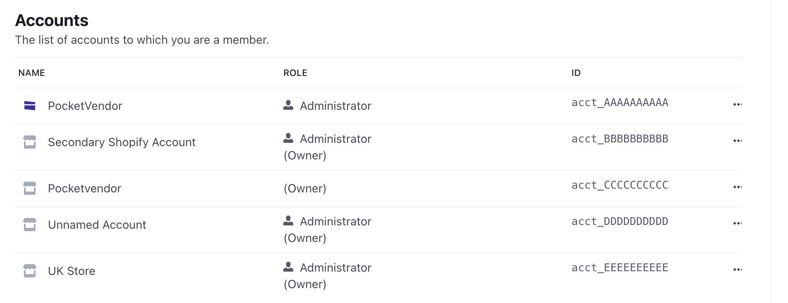This screenshot has width=788, height=303.
Task: Click the PocketVendor flag logo icon
Action: click(x=30, y=106)
